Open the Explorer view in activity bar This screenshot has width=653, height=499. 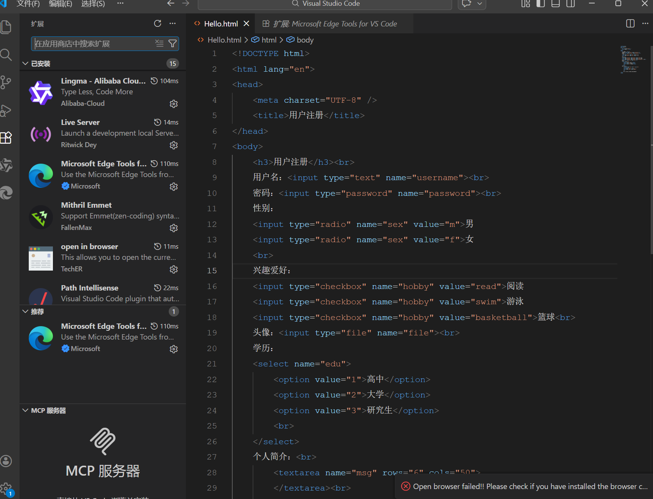coord(6,27)
